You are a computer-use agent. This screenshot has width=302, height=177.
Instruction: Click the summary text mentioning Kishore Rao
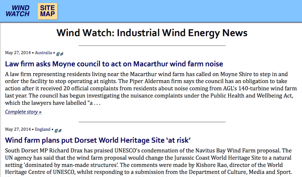click(x=149, y=162)
